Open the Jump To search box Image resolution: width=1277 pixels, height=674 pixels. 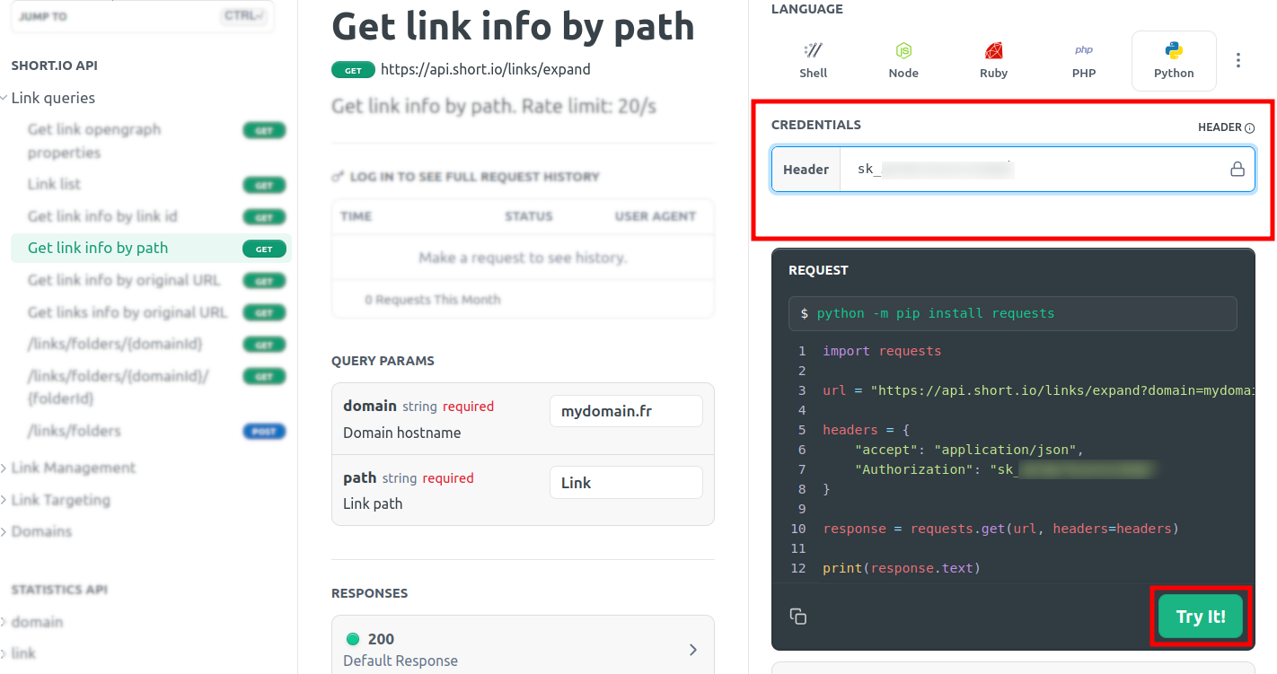coord(142,16)
